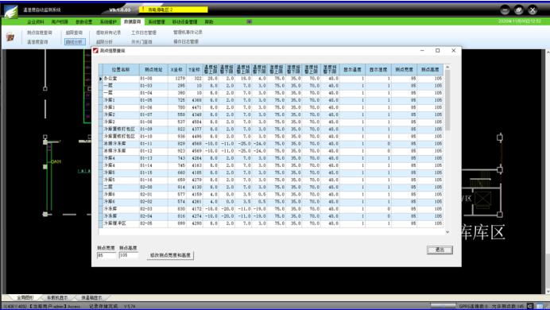The image size is (550, 310).
Task: Click the round restore icon in title bar
Action: tap(518, 10)
